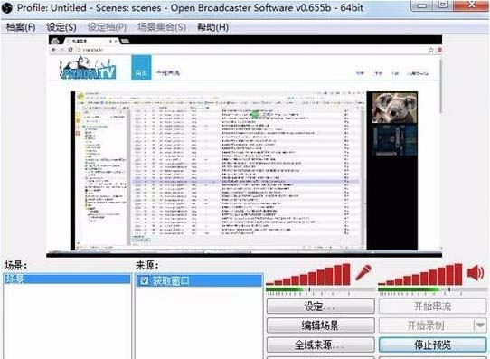490x359 pixels.
Task: Open the 帮助(H) menu
Action: point(213,27)
